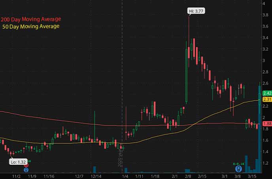Click the 12/14 date label
Viewport: 272px width, 179px height.
pos(96,176)
